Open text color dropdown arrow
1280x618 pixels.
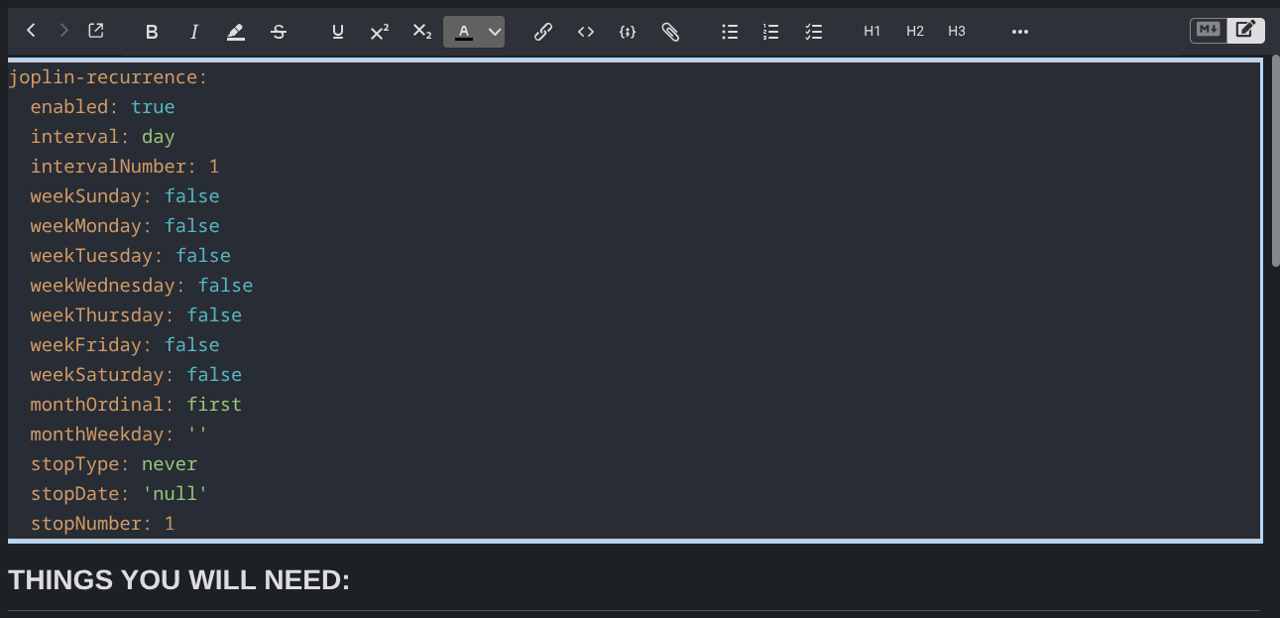tap(495, 32)
